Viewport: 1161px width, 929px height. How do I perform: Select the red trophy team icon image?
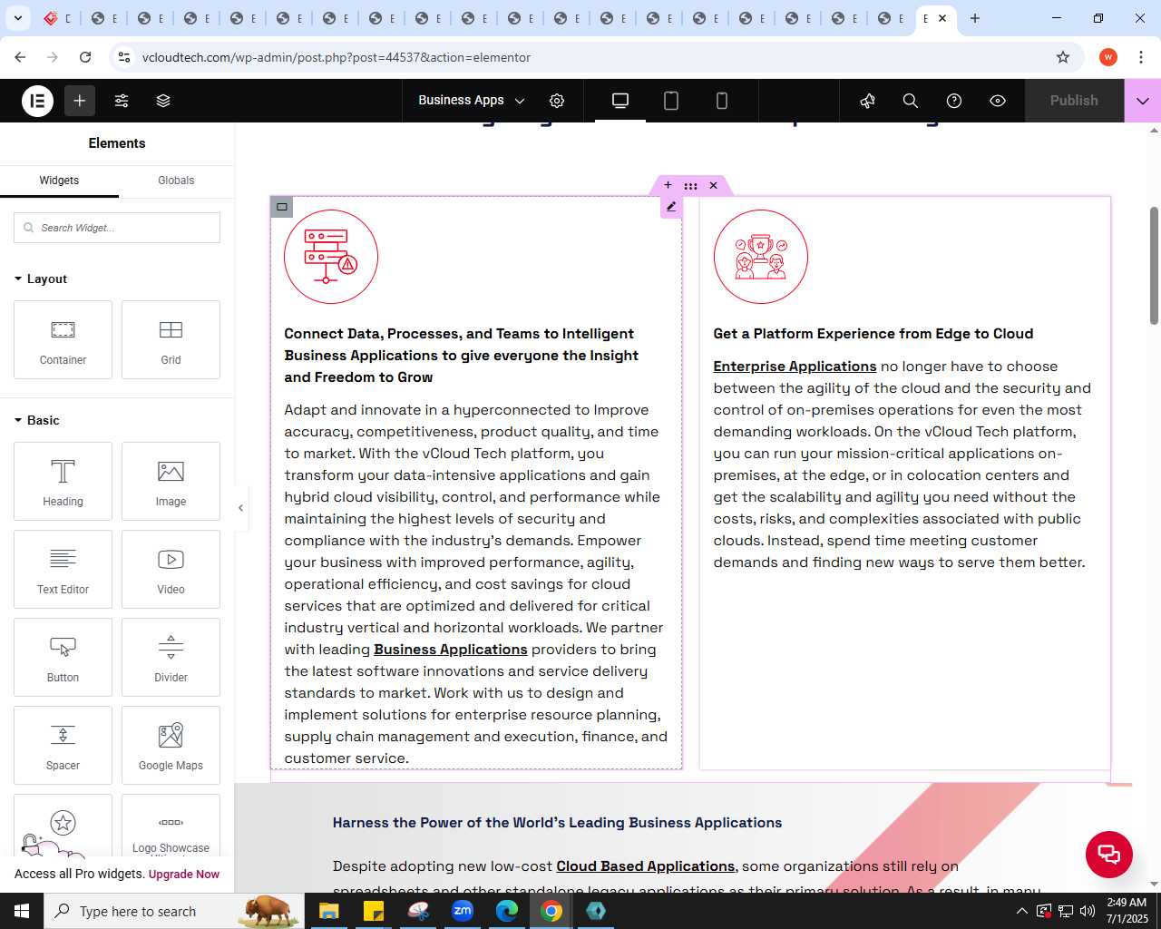point(760,257)
